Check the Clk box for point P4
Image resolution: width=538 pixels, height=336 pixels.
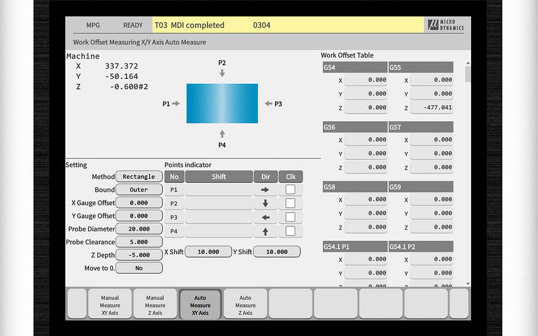pos(290,231)
